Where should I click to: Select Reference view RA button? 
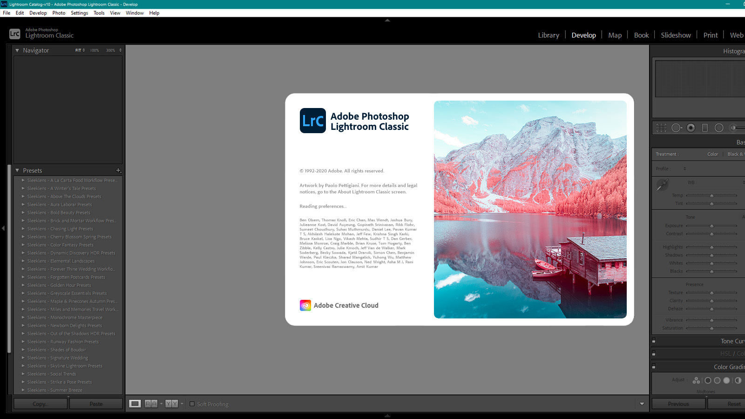[151, 404]
